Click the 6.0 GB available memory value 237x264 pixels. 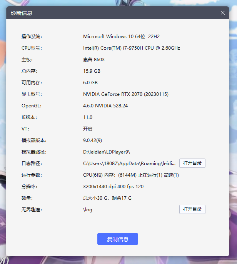pyautogui.click(x=90, y=83)
